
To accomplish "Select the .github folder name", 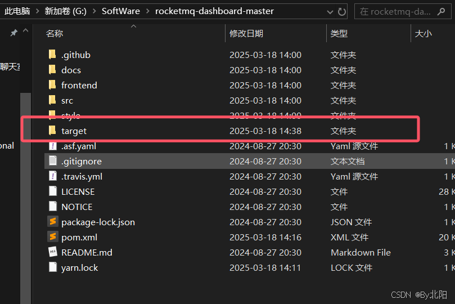I will [x=76, y=55].
